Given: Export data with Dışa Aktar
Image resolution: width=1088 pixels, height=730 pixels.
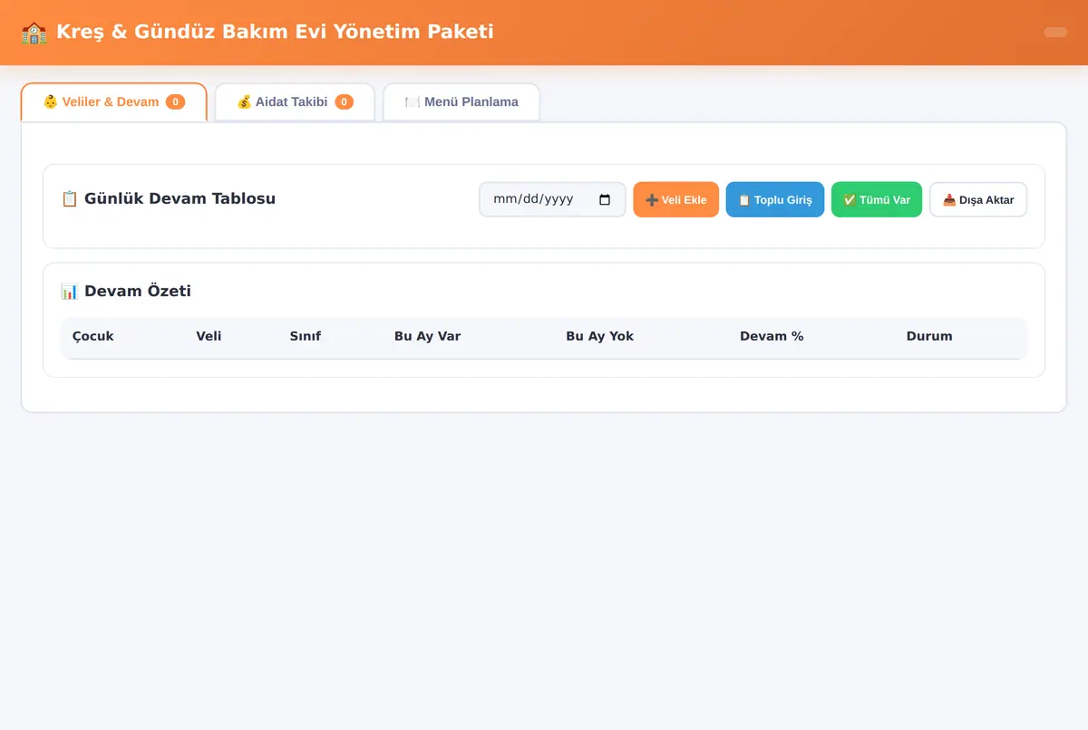Looking at the screenshot, I should pos(978,199).
